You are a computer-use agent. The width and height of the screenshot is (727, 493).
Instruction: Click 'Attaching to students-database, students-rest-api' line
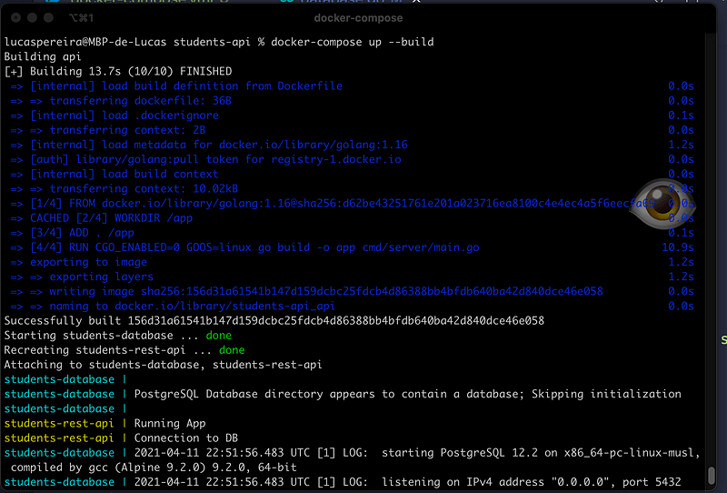tap(164, 365)
